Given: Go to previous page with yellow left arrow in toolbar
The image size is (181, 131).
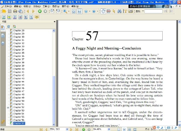Looking at the screenshot, I should [28, 11].
